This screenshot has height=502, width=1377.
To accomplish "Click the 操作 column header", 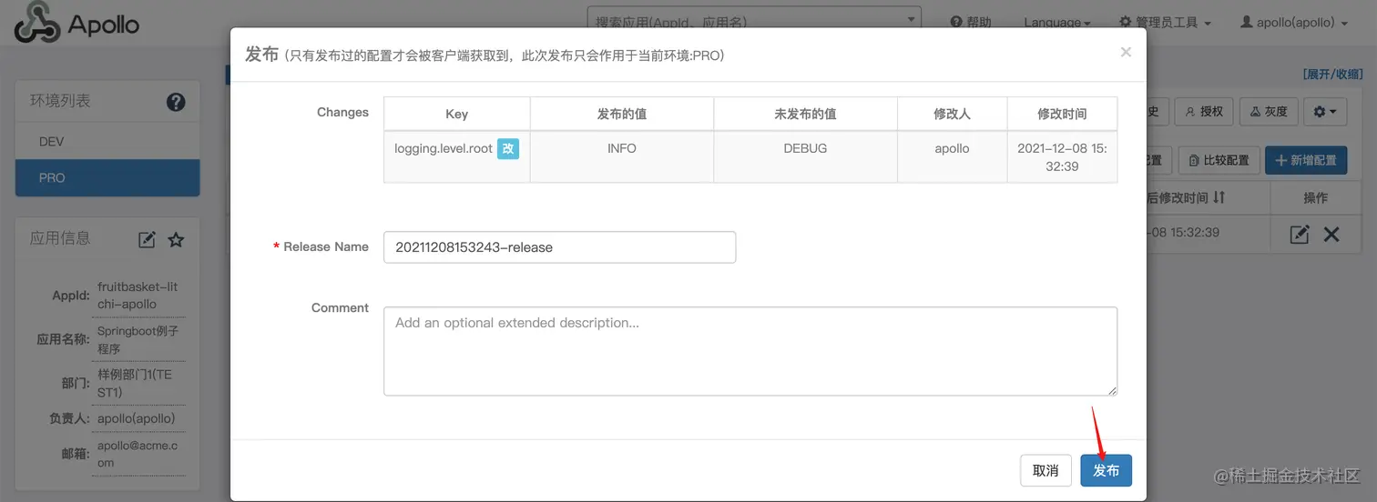I will (x=1315, y=197).
